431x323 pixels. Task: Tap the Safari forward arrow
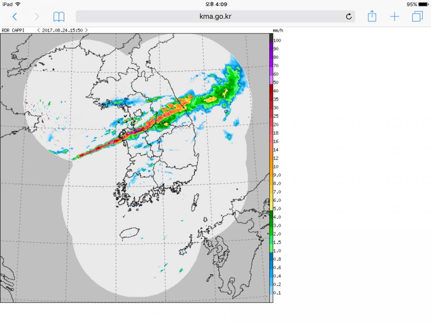[x=37, y=16]
